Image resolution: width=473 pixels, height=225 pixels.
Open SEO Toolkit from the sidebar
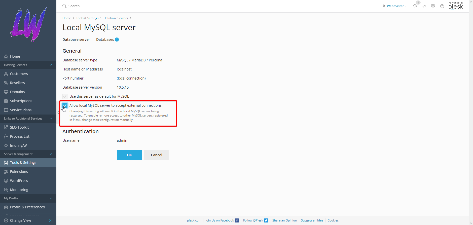click(x=19, y=127)
